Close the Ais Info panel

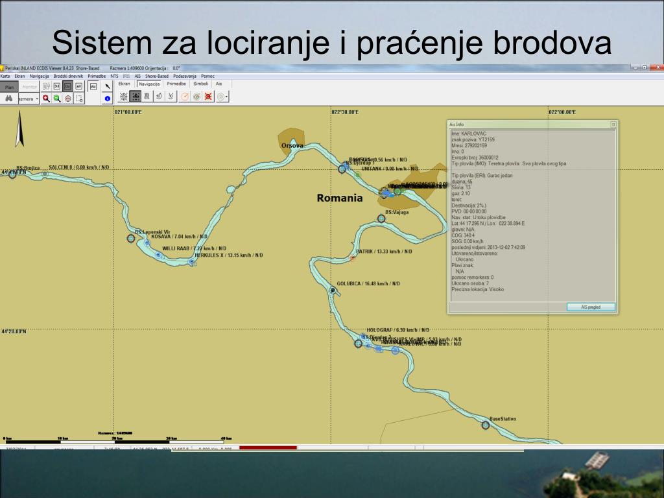613,124
